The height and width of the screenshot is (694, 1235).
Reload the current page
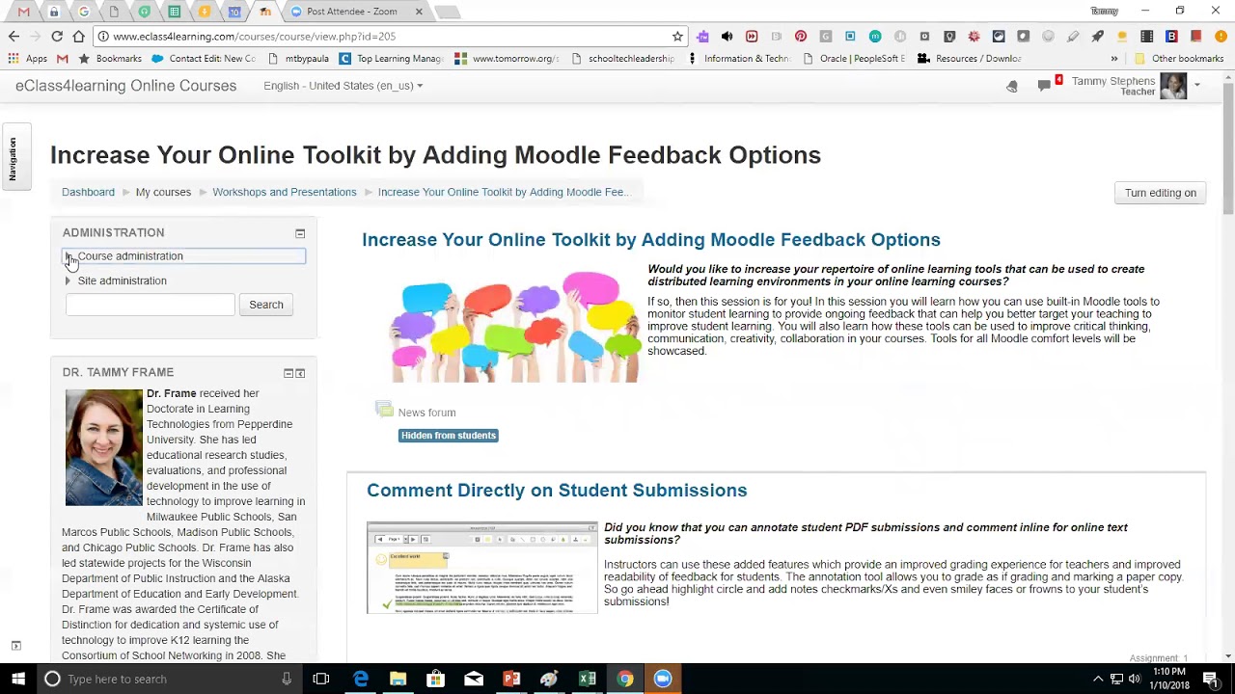point(57,37)
